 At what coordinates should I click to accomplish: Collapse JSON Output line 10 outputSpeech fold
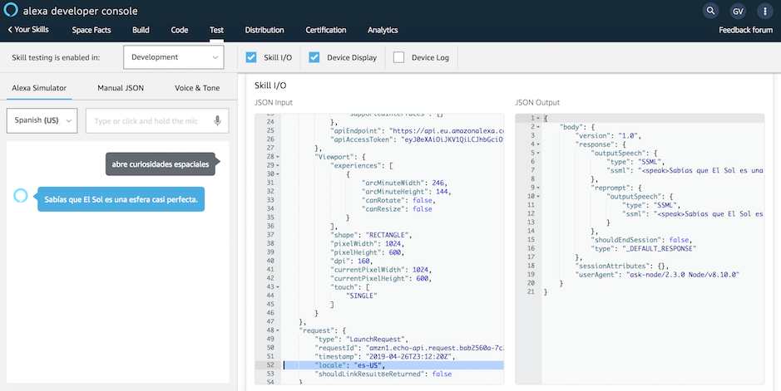coord(538,196)
